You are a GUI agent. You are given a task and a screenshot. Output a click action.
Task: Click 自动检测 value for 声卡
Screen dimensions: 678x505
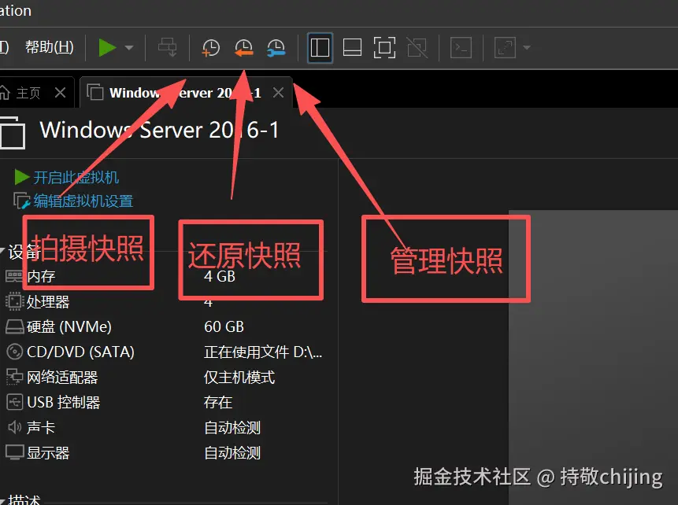(232, 428)
